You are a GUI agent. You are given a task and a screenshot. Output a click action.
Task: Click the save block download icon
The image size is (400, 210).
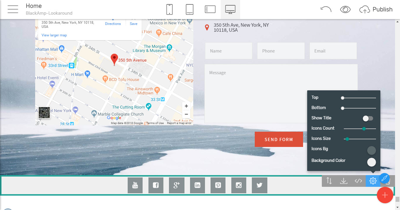[344, 181]
